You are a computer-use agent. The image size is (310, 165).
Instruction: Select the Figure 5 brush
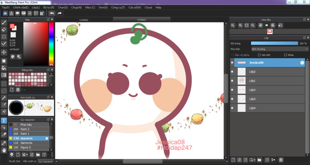(29, 147)
